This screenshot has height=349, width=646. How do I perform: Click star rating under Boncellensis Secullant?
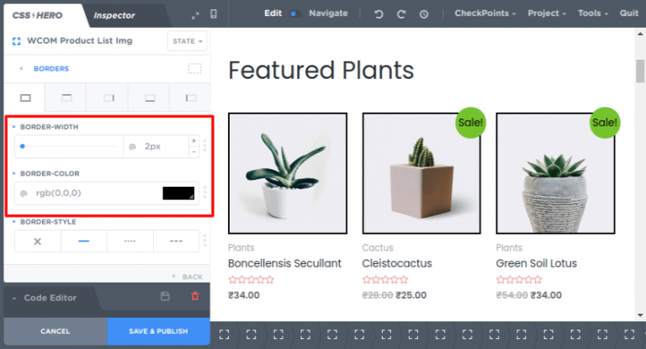coord(251,280)
